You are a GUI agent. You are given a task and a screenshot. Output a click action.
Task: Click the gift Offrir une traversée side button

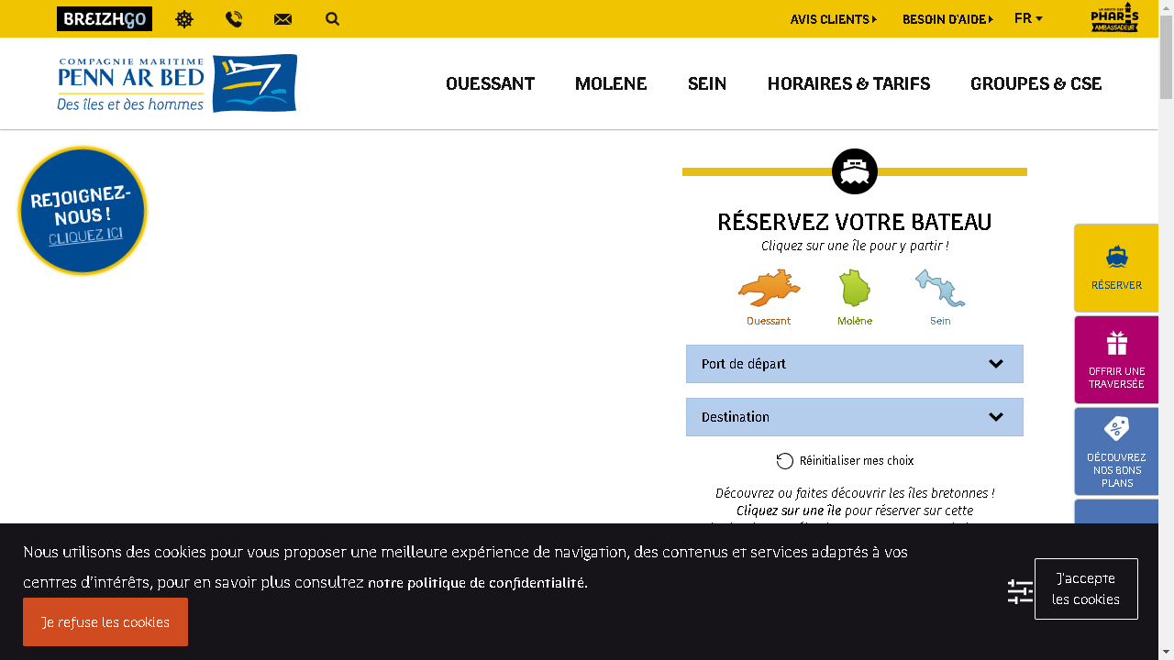(x=1116, y=359)
